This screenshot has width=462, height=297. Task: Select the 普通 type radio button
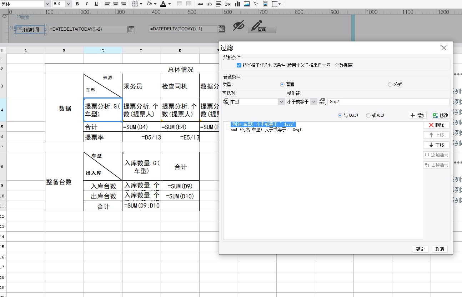[x=282, y=85]
